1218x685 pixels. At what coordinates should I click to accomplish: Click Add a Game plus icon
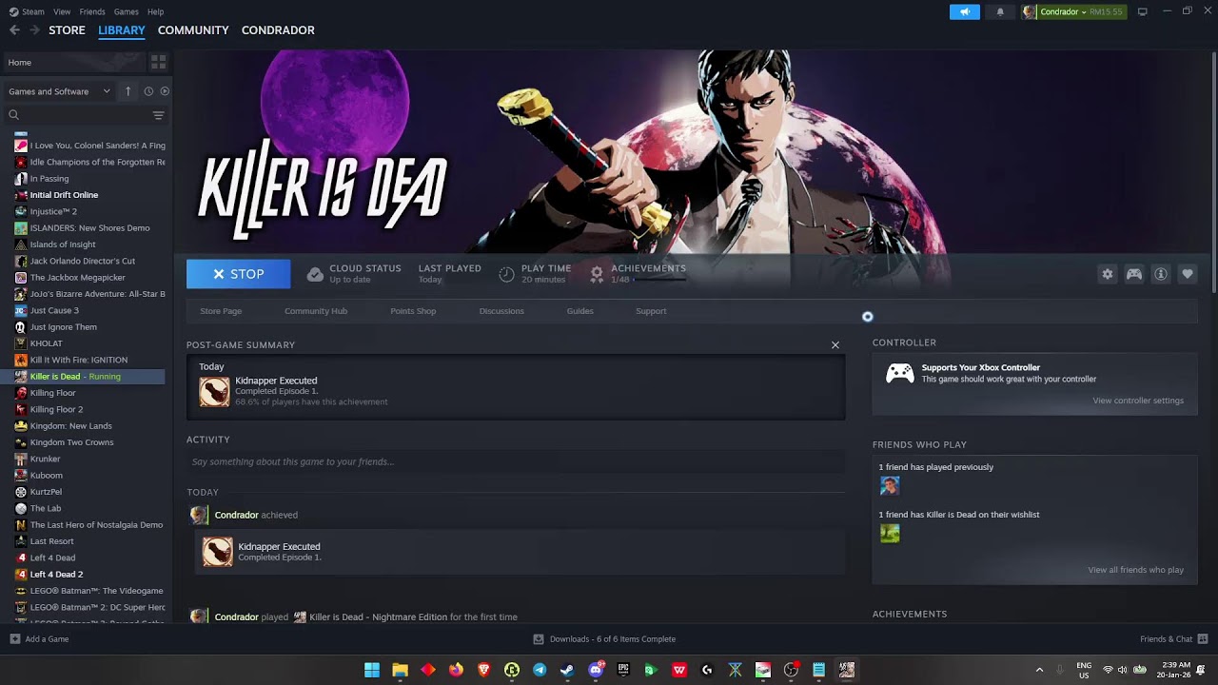(14, 639)
